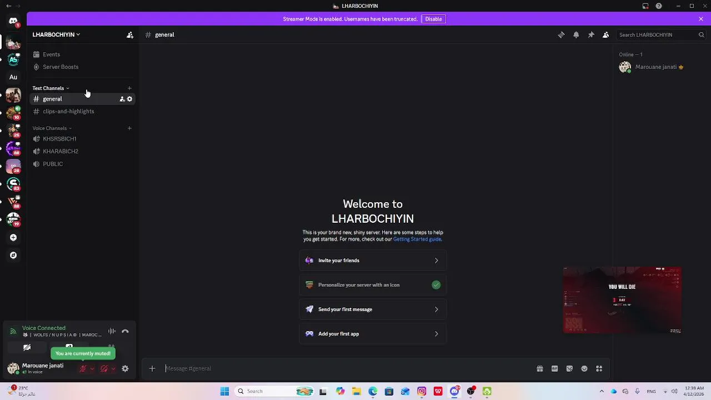The height and width of the screenshot is (400, 711).
Task: Disconnect from voice call
Action: (x=125, y=332)
